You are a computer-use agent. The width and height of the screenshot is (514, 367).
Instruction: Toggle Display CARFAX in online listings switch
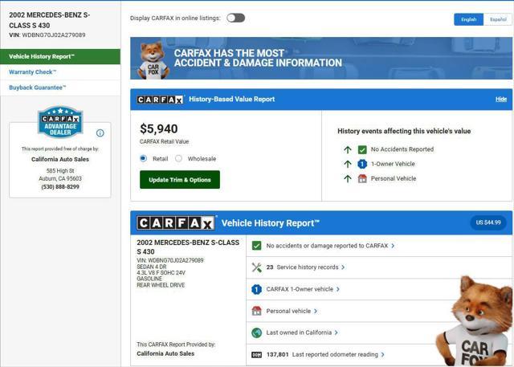coord(235,18)
